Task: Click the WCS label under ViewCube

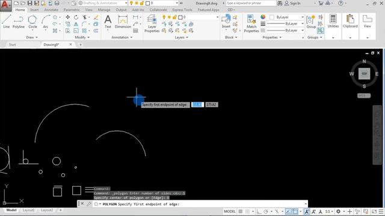Action: [x=363, y=95]
